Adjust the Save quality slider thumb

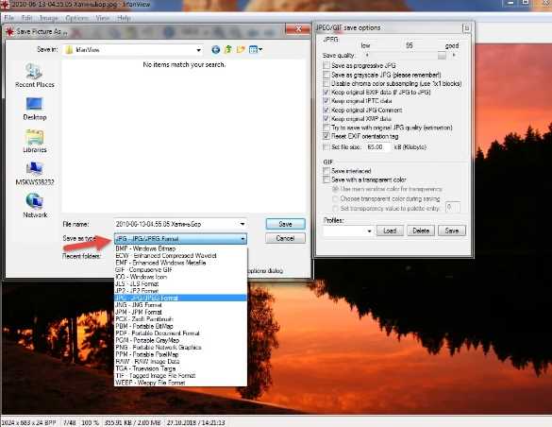442,56
